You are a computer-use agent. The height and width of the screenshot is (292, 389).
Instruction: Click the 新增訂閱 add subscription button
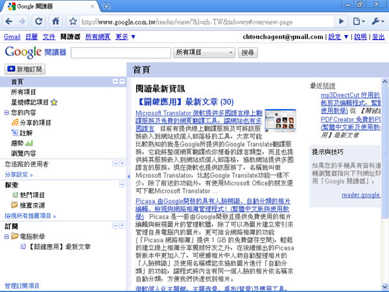tap(25, 69)
